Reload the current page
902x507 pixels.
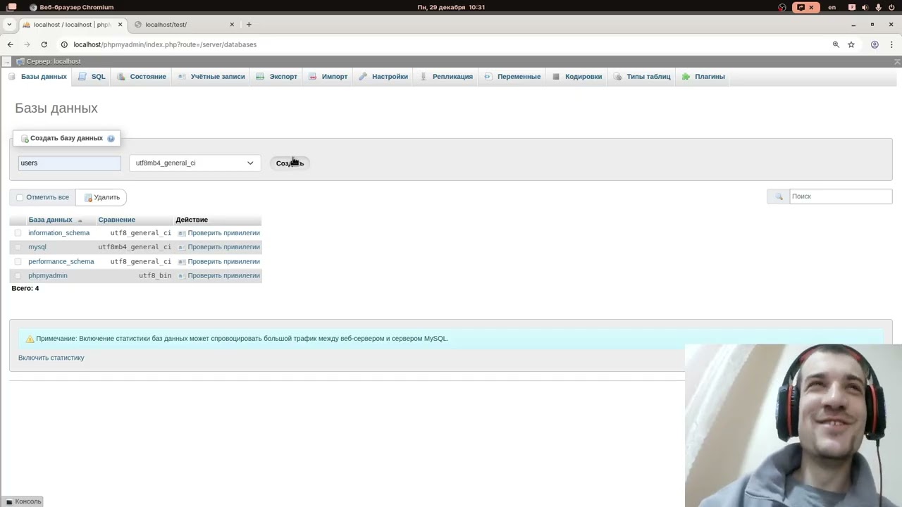44,44
